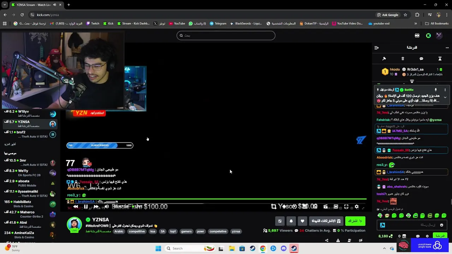Open the Twitch bookmark

point(93,24)
